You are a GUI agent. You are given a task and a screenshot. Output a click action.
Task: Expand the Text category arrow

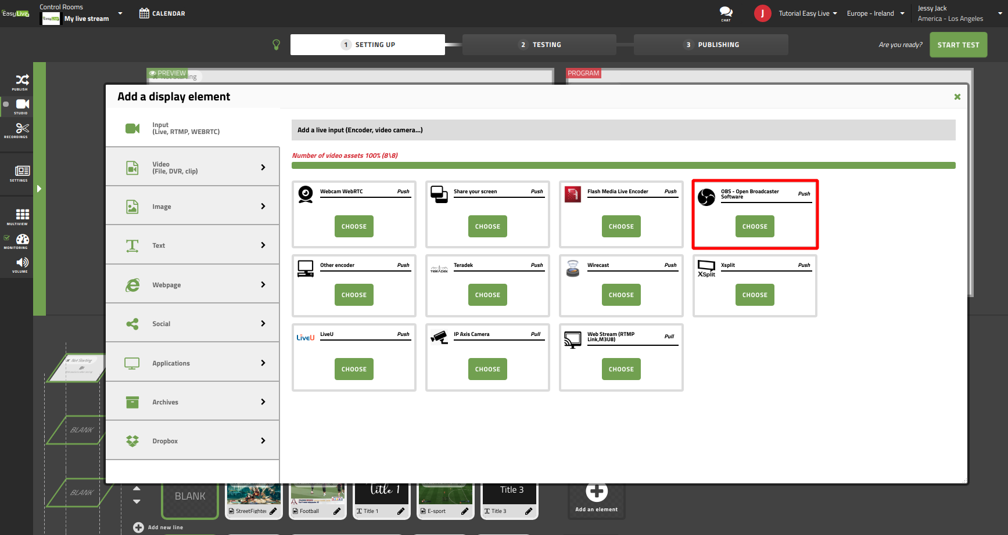pyautogui.click(x=263, y=245)
